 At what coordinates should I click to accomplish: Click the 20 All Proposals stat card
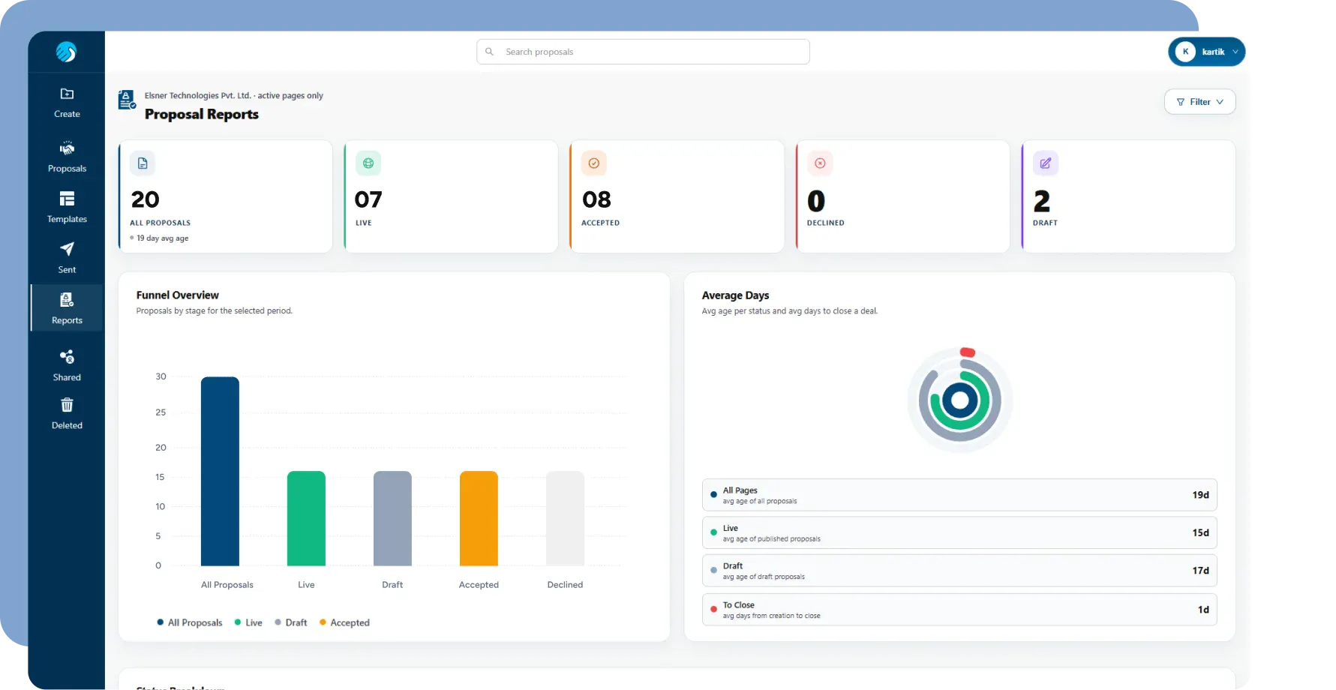(225, 196)
